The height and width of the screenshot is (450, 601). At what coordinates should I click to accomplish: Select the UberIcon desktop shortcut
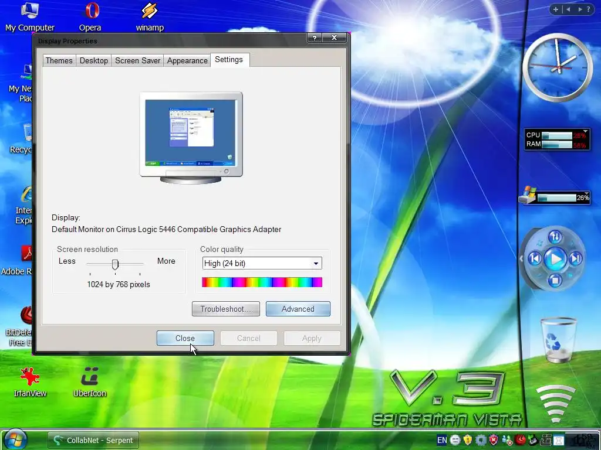(x=90, y=381)
